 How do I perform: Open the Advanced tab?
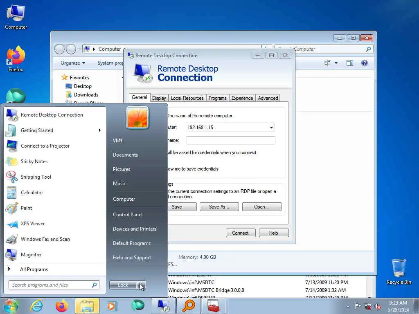point(268,98)
